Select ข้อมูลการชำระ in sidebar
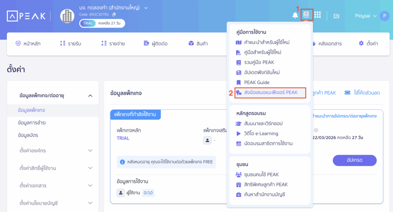The height and width of the screenshot is (212, 393). pos(35,123)
